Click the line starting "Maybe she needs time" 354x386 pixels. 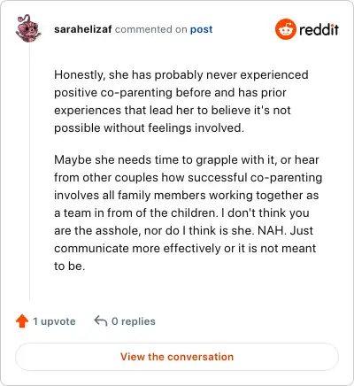pos(187,160)
